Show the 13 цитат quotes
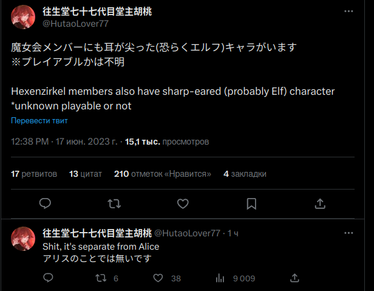Image resolution: width=374 pixels, height=291 pixels. pos(87,174)
